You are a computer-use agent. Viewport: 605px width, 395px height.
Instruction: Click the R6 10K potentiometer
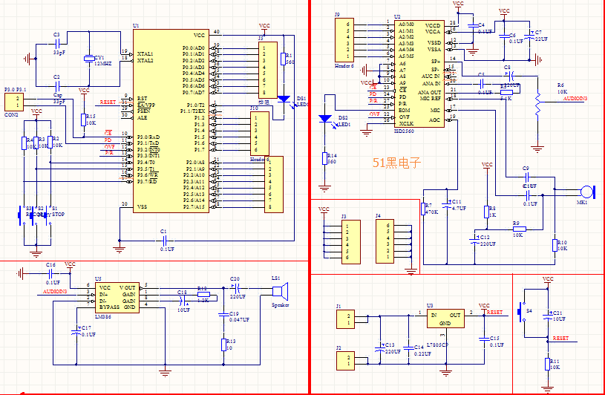point(537,104)
